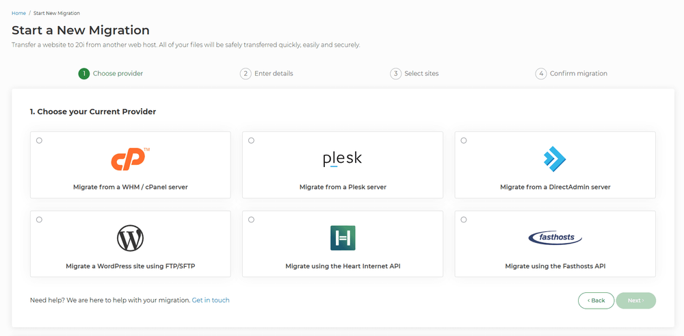
Task: Click the Fasthosts logo
Action: click(555, 238)
